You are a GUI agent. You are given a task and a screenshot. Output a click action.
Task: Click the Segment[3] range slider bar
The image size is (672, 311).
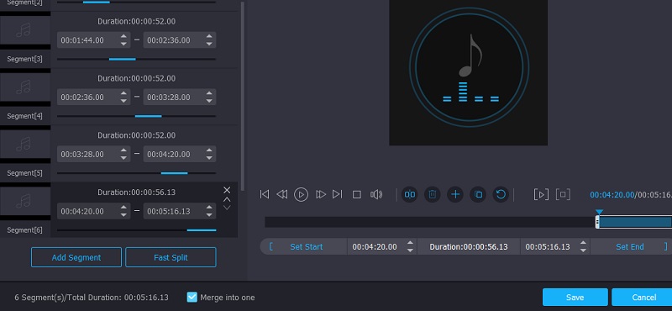coord(136,59)
